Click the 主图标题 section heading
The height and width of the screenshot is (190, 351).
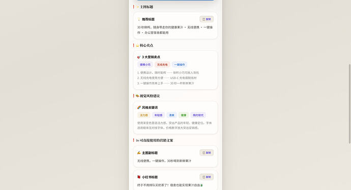[147, 7]
